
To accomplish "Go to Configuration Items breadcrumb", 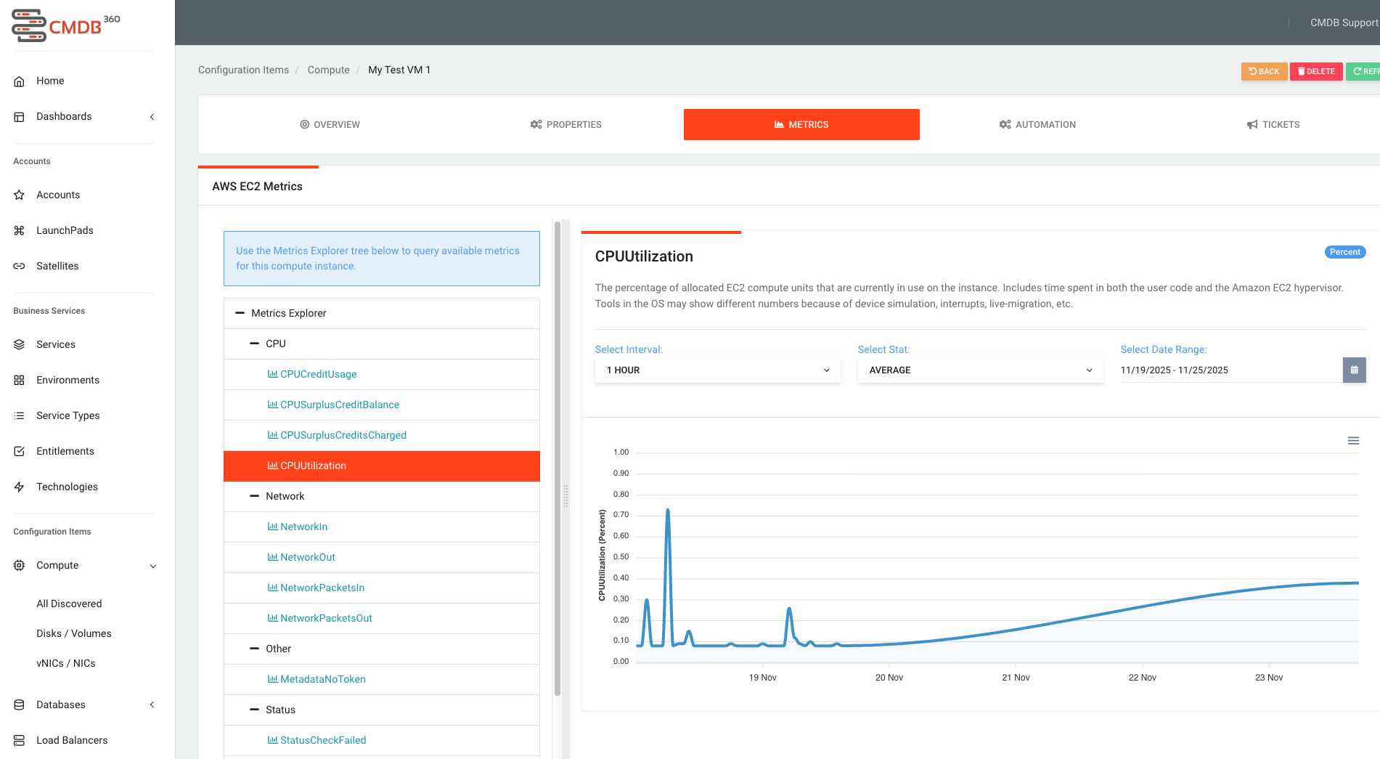I will [243, 70].
